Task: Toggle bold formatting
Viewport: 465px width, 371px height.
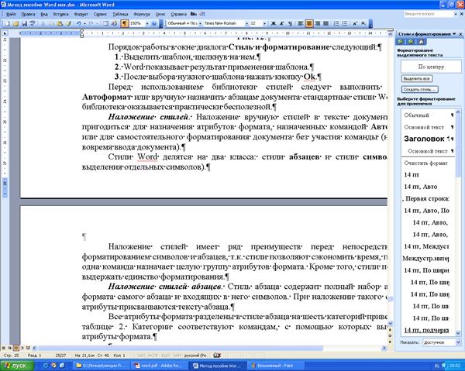Action: pos(274,23)
